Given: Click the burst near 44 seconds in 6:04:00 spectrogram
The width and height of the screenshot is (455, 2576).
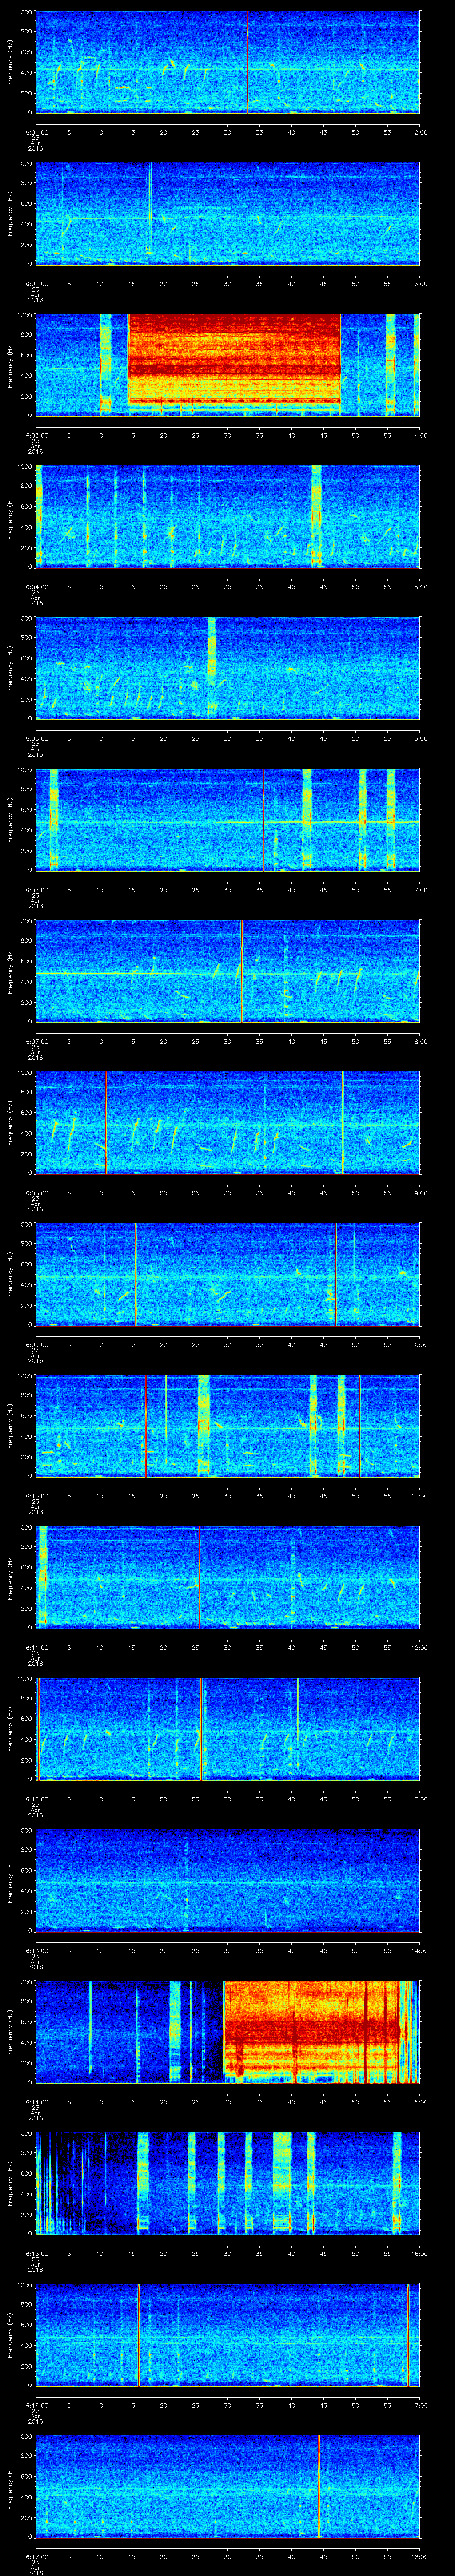Looking at the screenshot, I should pyautogui.click(x=317, y=515).
